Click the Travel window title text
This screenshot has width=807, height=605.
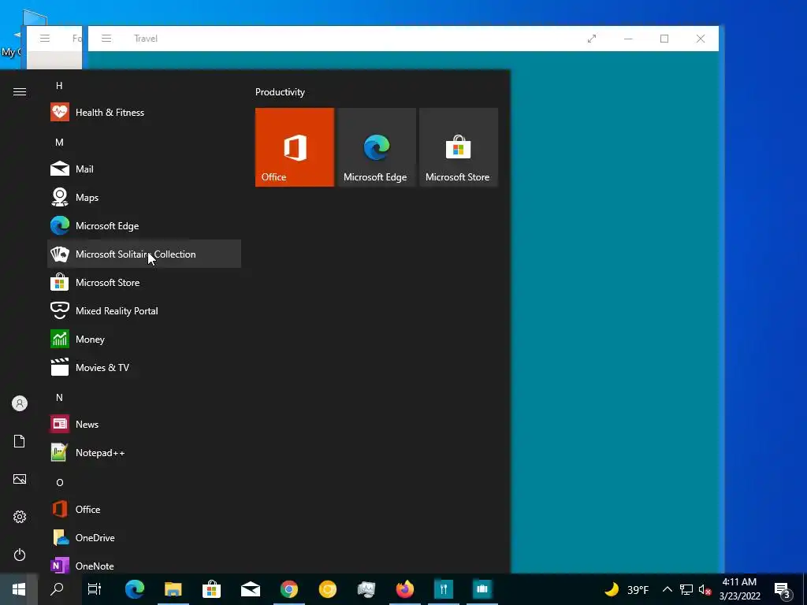pos(146,39)
